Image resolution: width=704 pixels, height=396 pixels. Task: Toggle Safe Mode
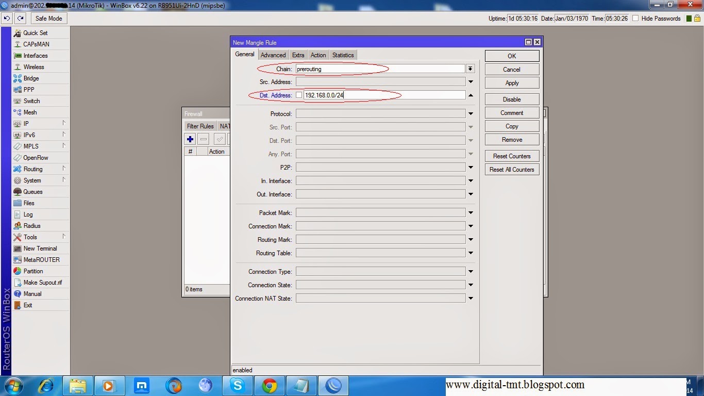click(48, 18)
